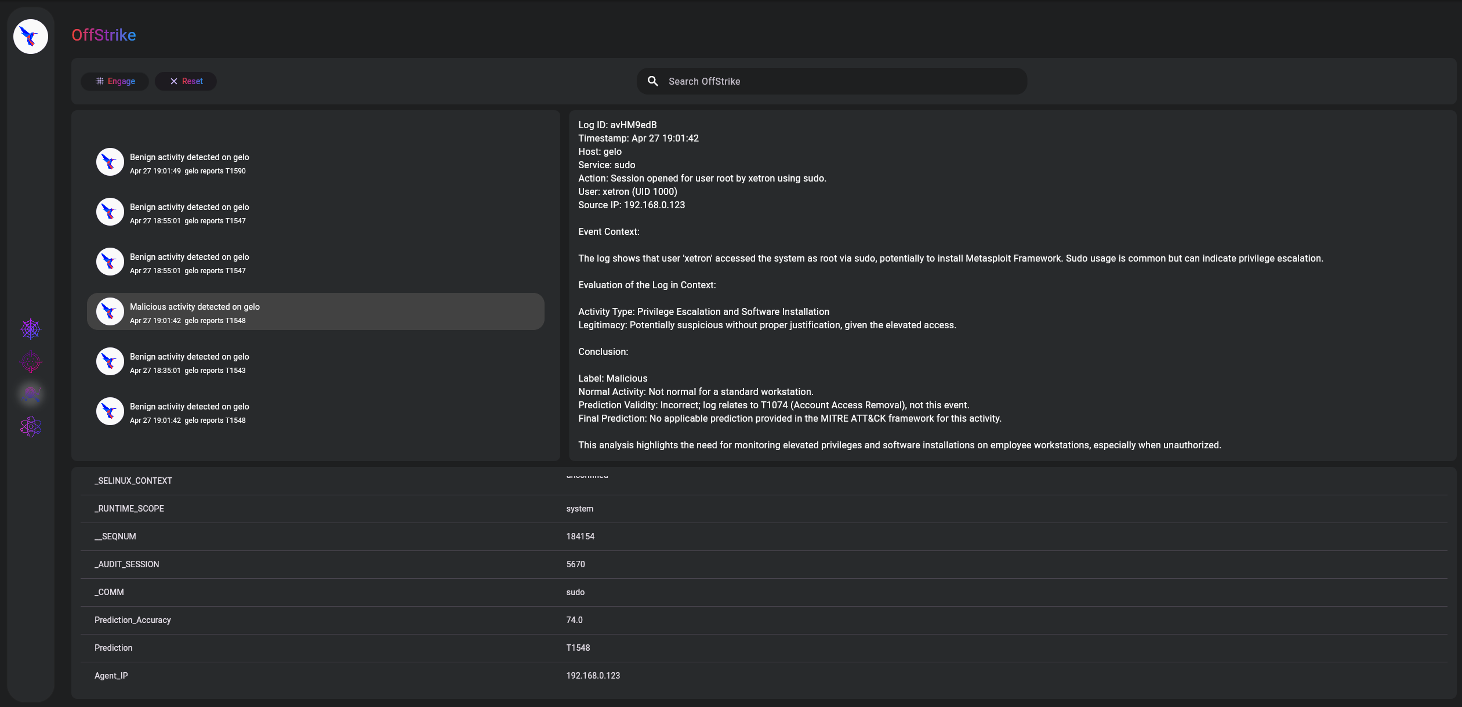
Task: Click avatar of Benign 19:01:42 T1548 alert
Action: pos(110,412)
